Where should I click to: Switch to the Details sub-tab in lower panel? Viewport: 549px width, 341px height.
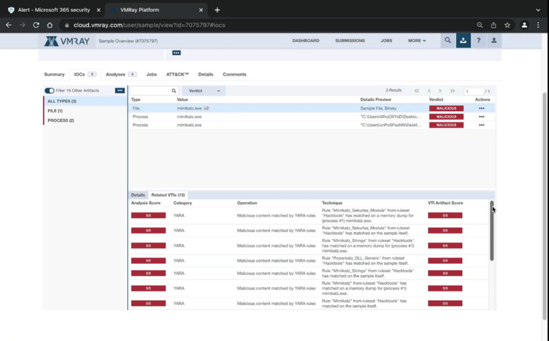(138, 195)
